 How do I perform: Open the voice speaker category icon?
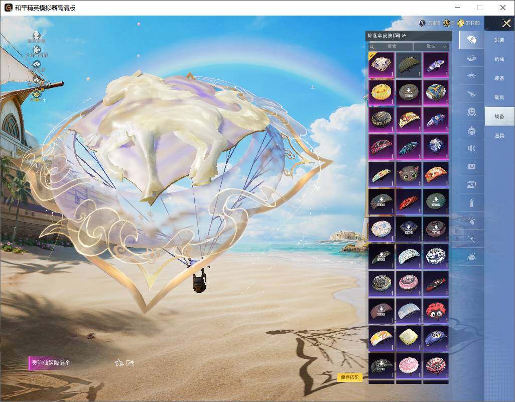point(471,149)
